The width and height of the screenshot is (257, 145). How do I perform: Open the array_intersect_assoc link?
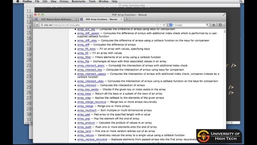point(91,65)
